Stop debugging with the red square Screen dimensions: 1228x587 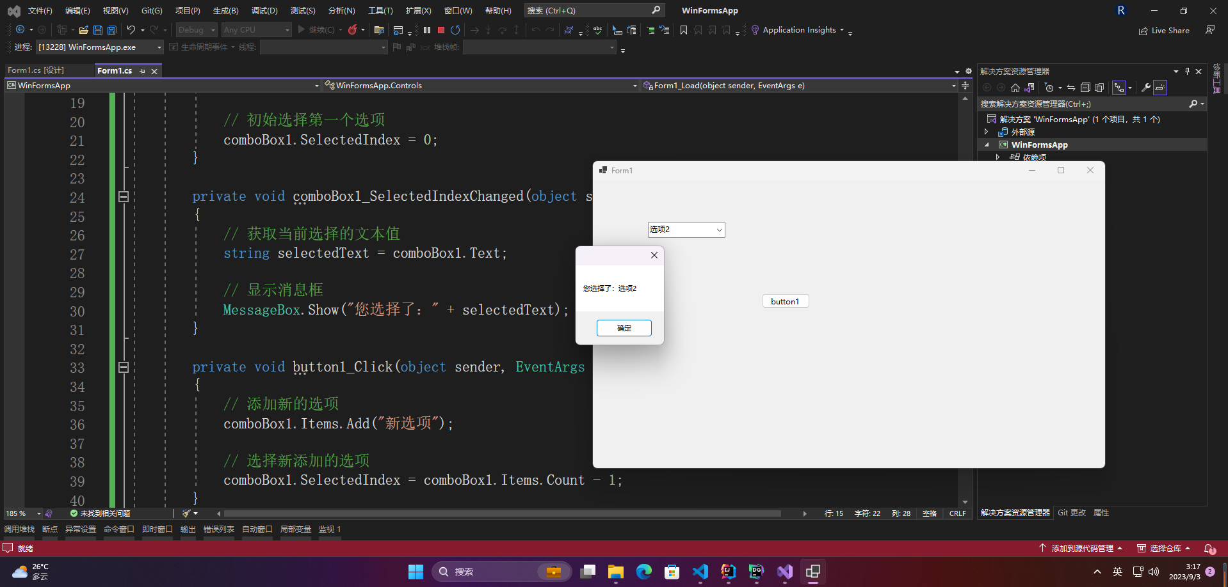[x=441, y=29]
